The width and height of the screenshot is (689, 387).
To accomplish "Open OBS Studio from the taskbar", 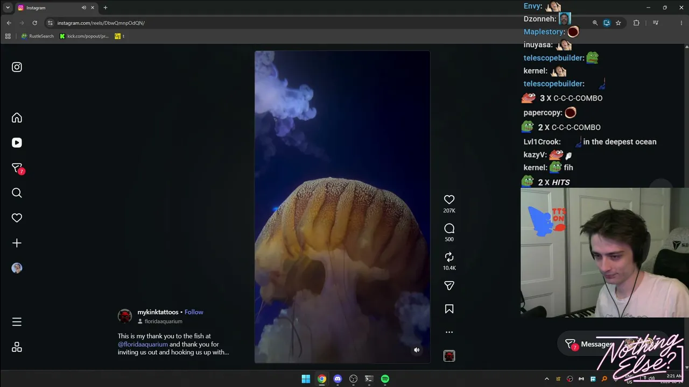I will click(353, 379).
